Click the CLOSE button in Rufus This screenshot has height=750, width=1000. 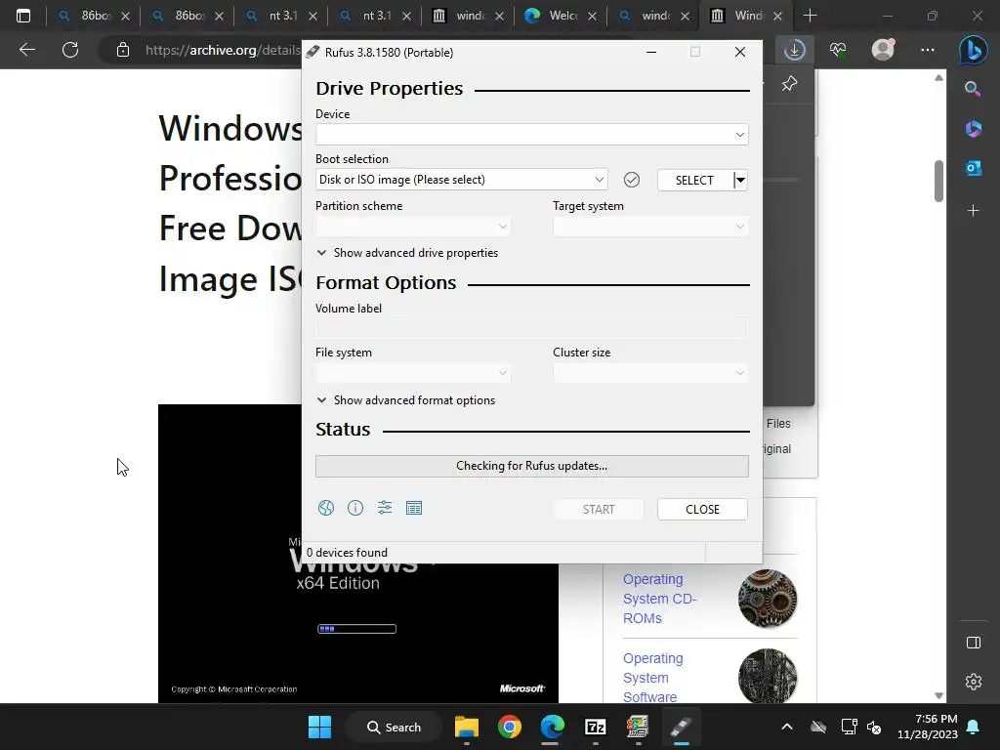click(702, 509)
